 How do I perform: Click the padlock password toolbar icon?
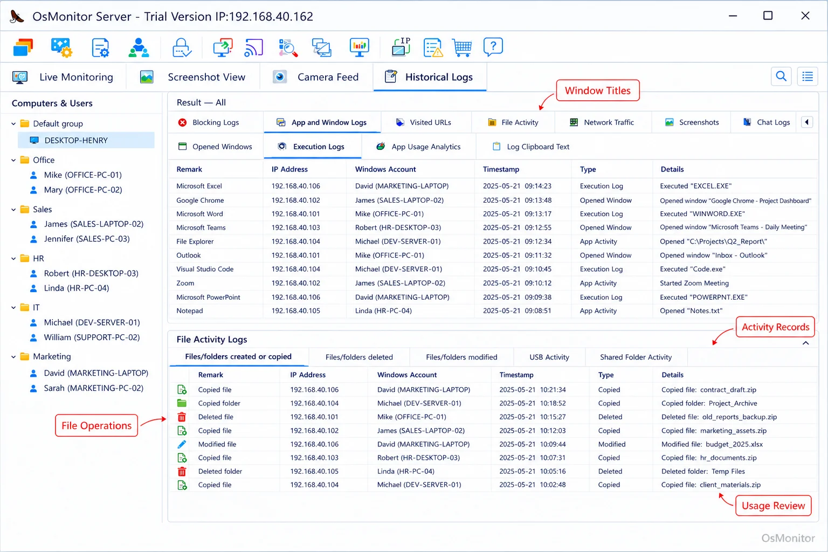(182, 47)
